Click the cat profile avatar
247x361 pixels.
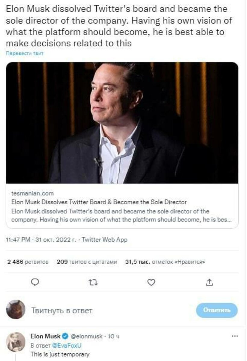[x=16, y=310]
